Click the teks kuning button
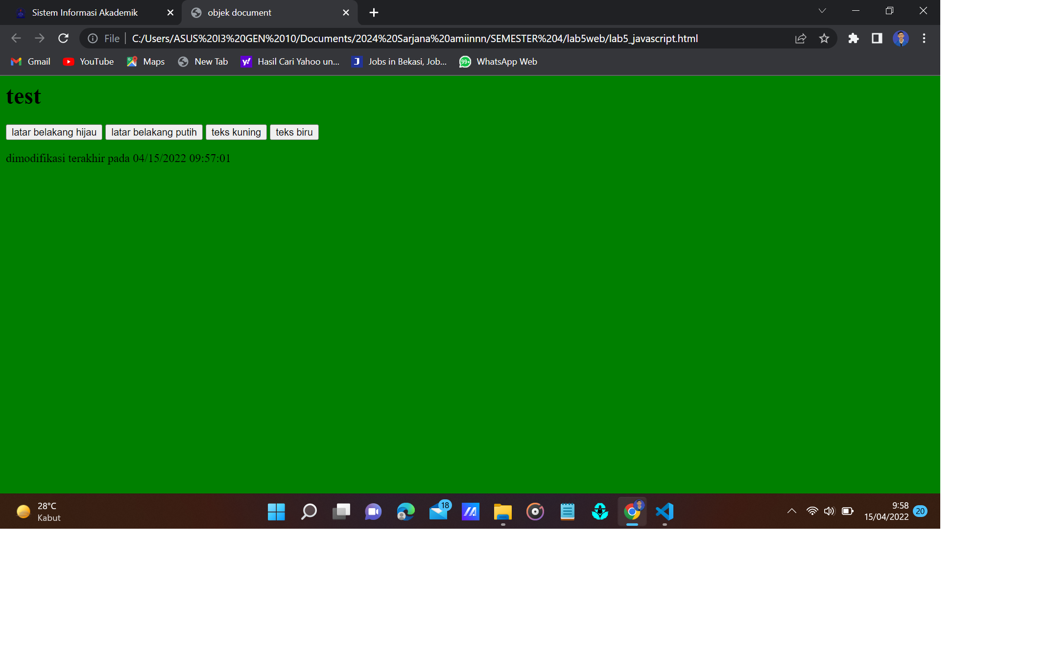The image size is (1048, 655). [236, 132]
